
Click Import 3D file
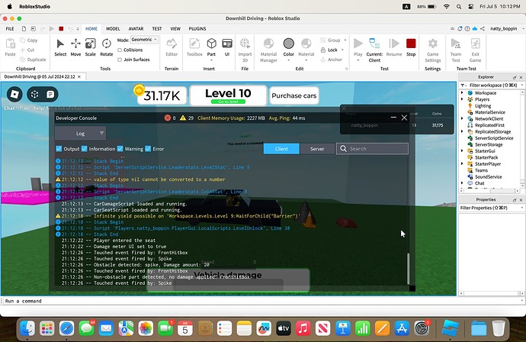(x=245, y=50)
